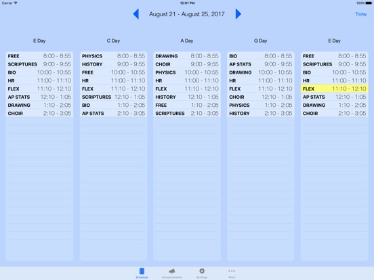Click the G Day column header

click(x=260, y=41)
